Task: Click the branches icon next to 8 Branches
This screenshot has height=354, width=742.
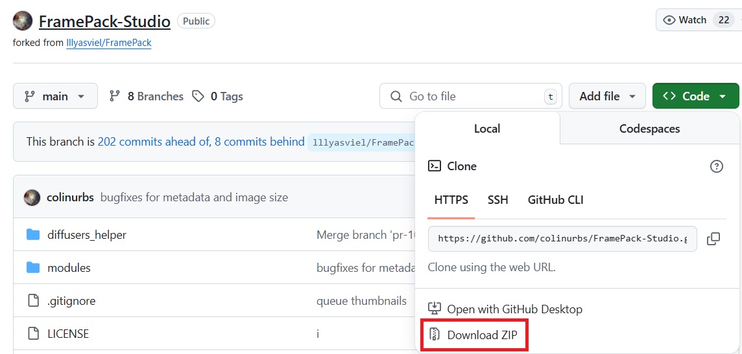Action: tap(115, 96)
